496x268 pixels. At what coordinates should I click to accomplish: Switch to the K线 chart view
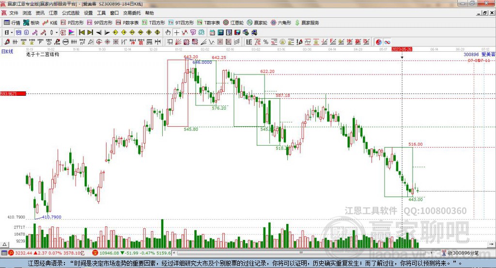[50, 23]
